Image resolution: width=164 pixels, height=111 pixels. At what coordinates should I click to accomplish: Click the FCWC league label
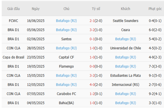click(x=13, y=21)
